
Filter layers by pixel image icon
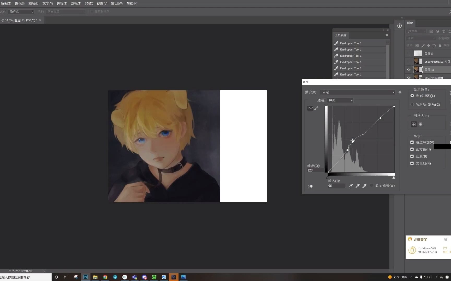431,31
